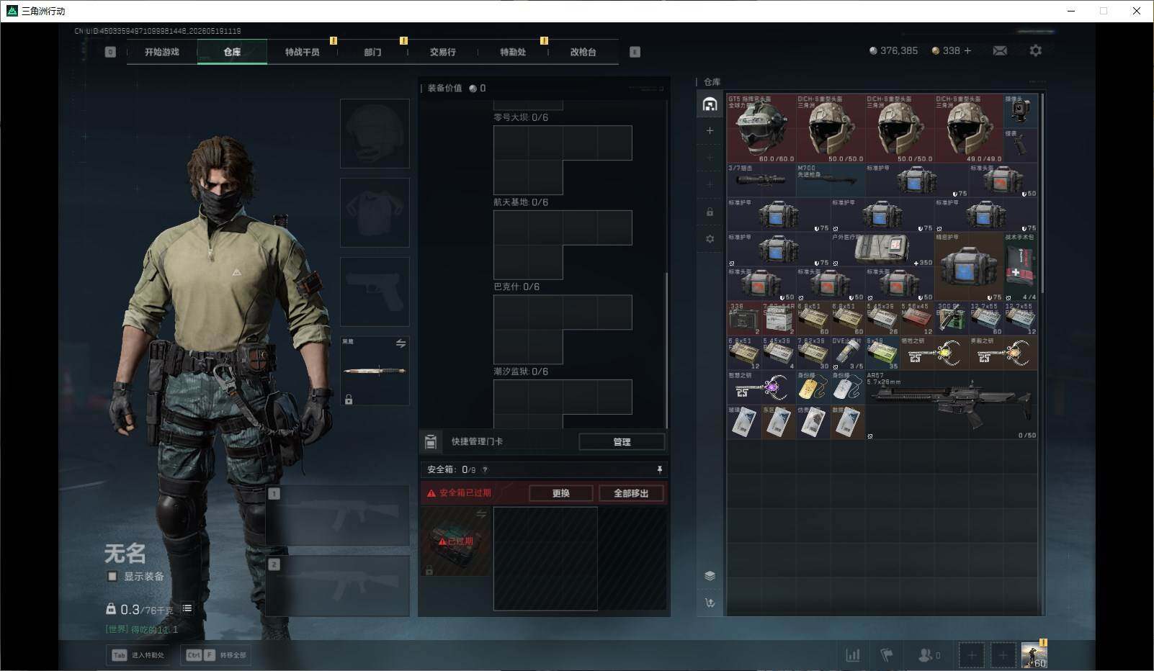Go to the 交易行 tab

(442, 52)
